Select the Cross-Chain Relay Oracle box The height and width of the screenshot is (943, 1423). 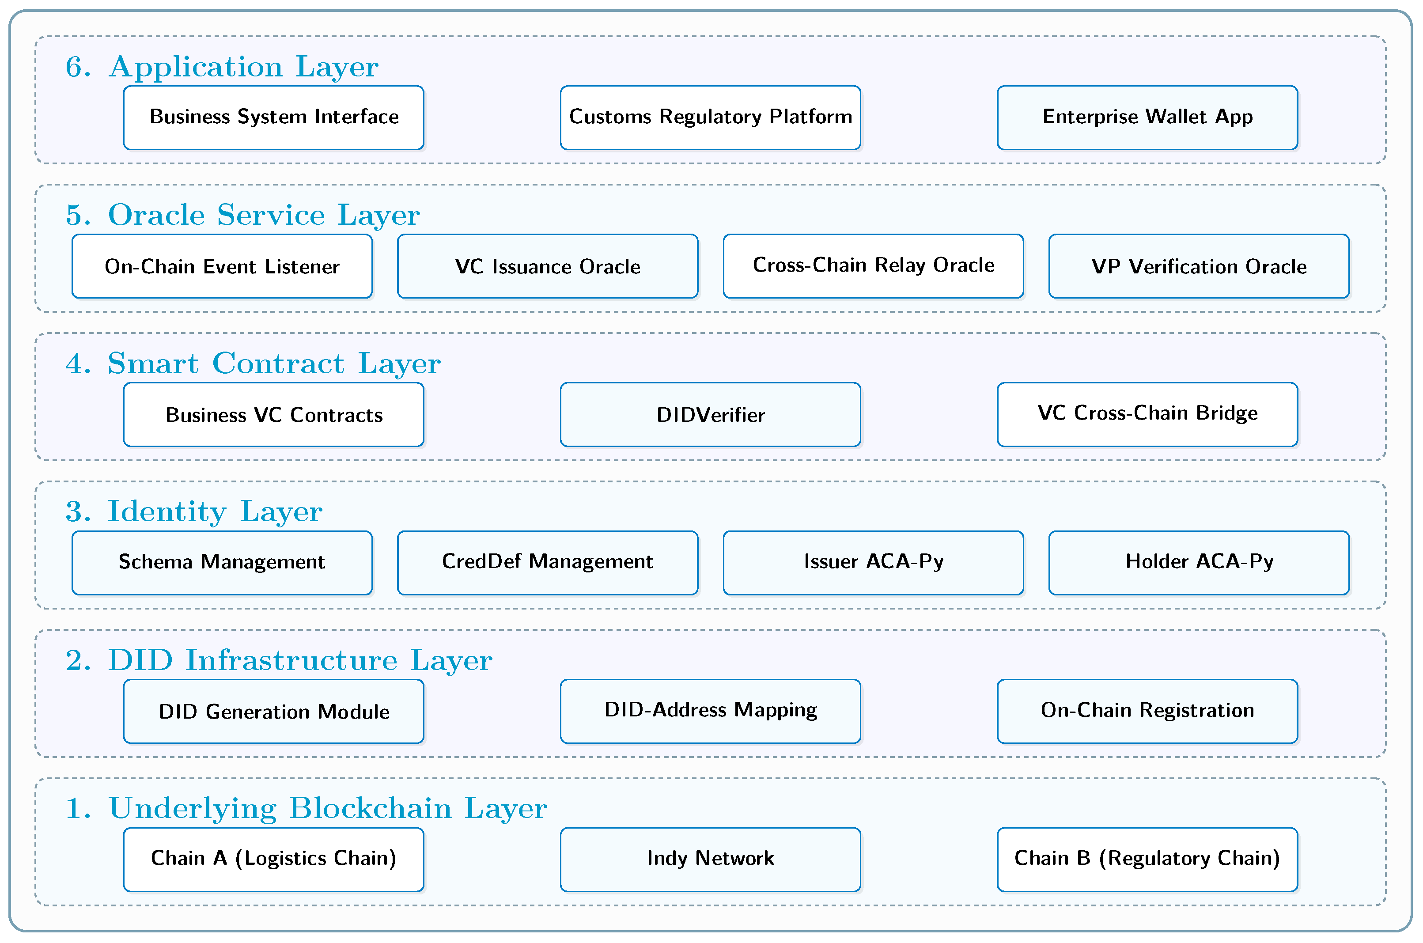874,266
